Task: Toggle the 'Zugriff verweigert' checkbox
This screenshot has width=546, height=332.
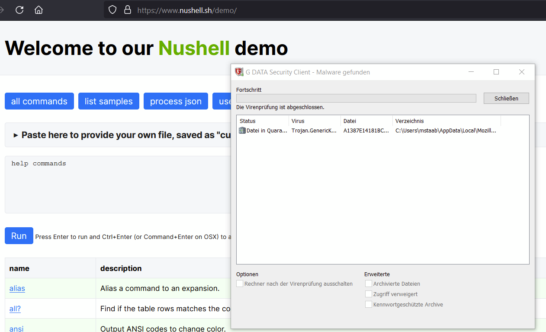Action: (369, 294)
